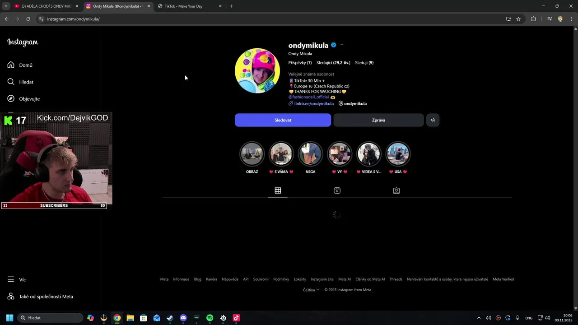This screenshot has width=578, height=325.
Task: Open the tab search dropdown in Chrome
Action: pyautogui.click(x=6, y=6)
